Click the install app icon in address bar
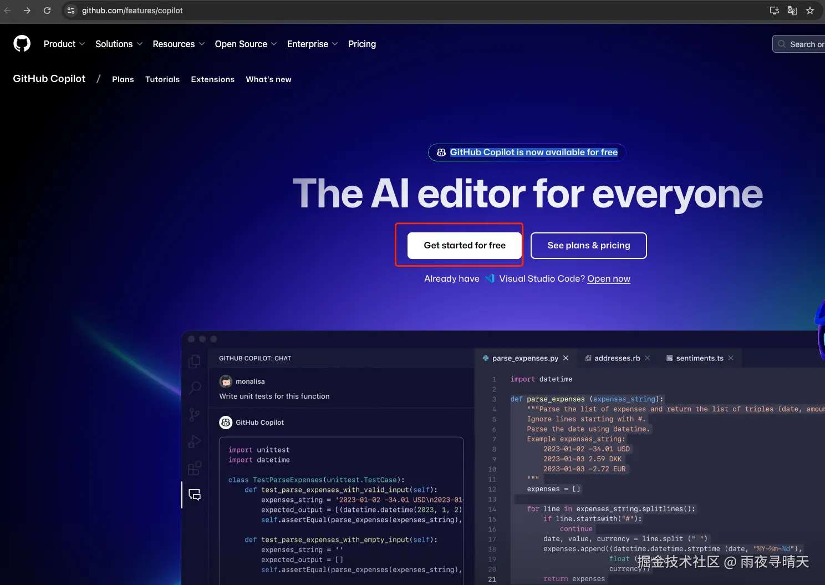Viewport: 825px width, 585px height. (x=775, y=11)
